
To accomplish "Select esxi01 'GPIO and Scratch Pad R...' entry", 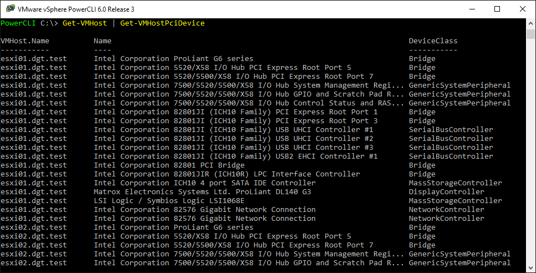I will 249,94.
